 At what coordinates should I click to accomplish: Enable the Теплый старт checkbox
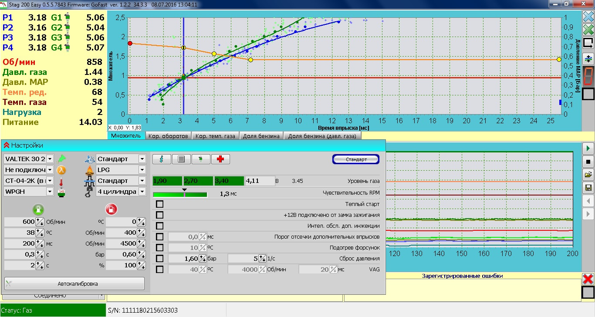point(160,204)
